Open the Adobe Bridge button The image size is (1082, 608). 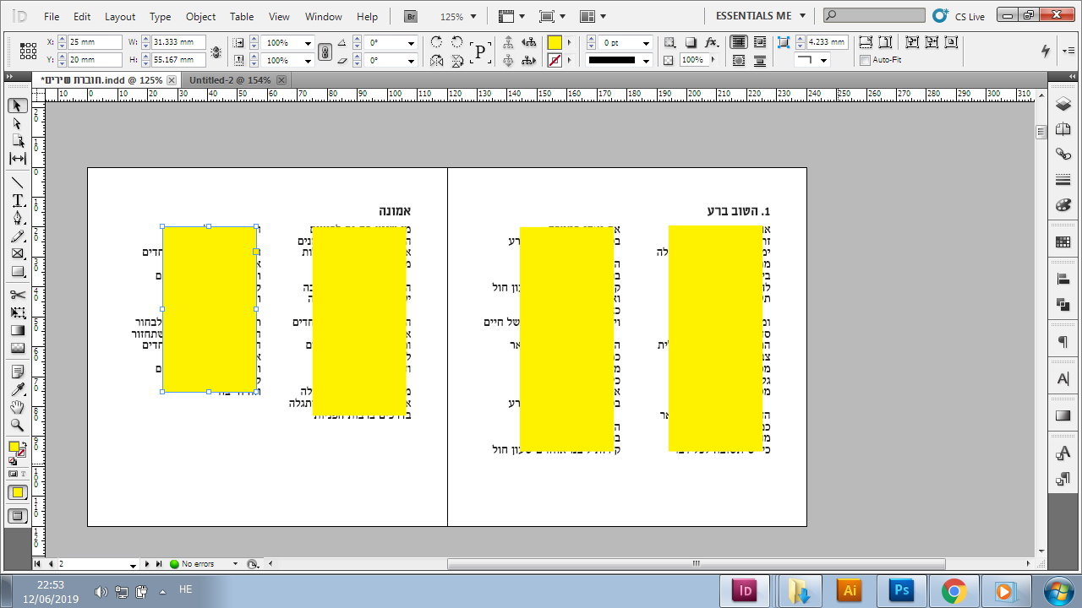[x=411, y=16]
